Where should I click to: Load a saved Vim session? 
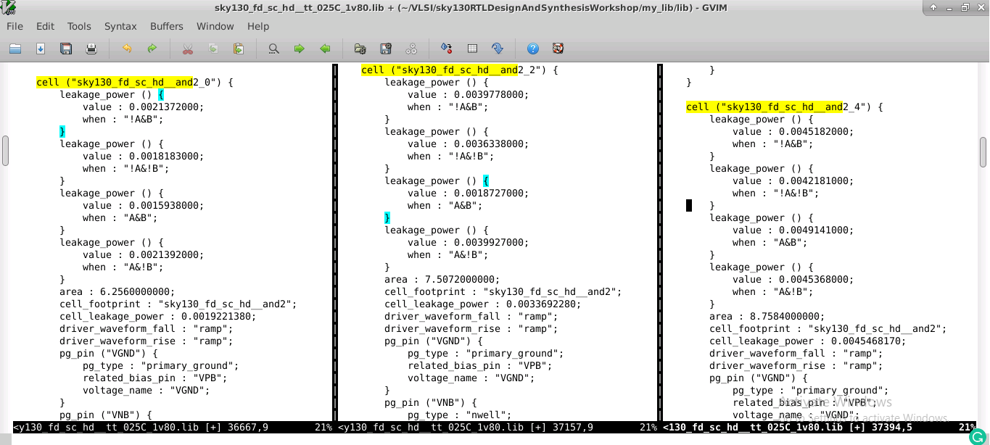tap(359, 49)
